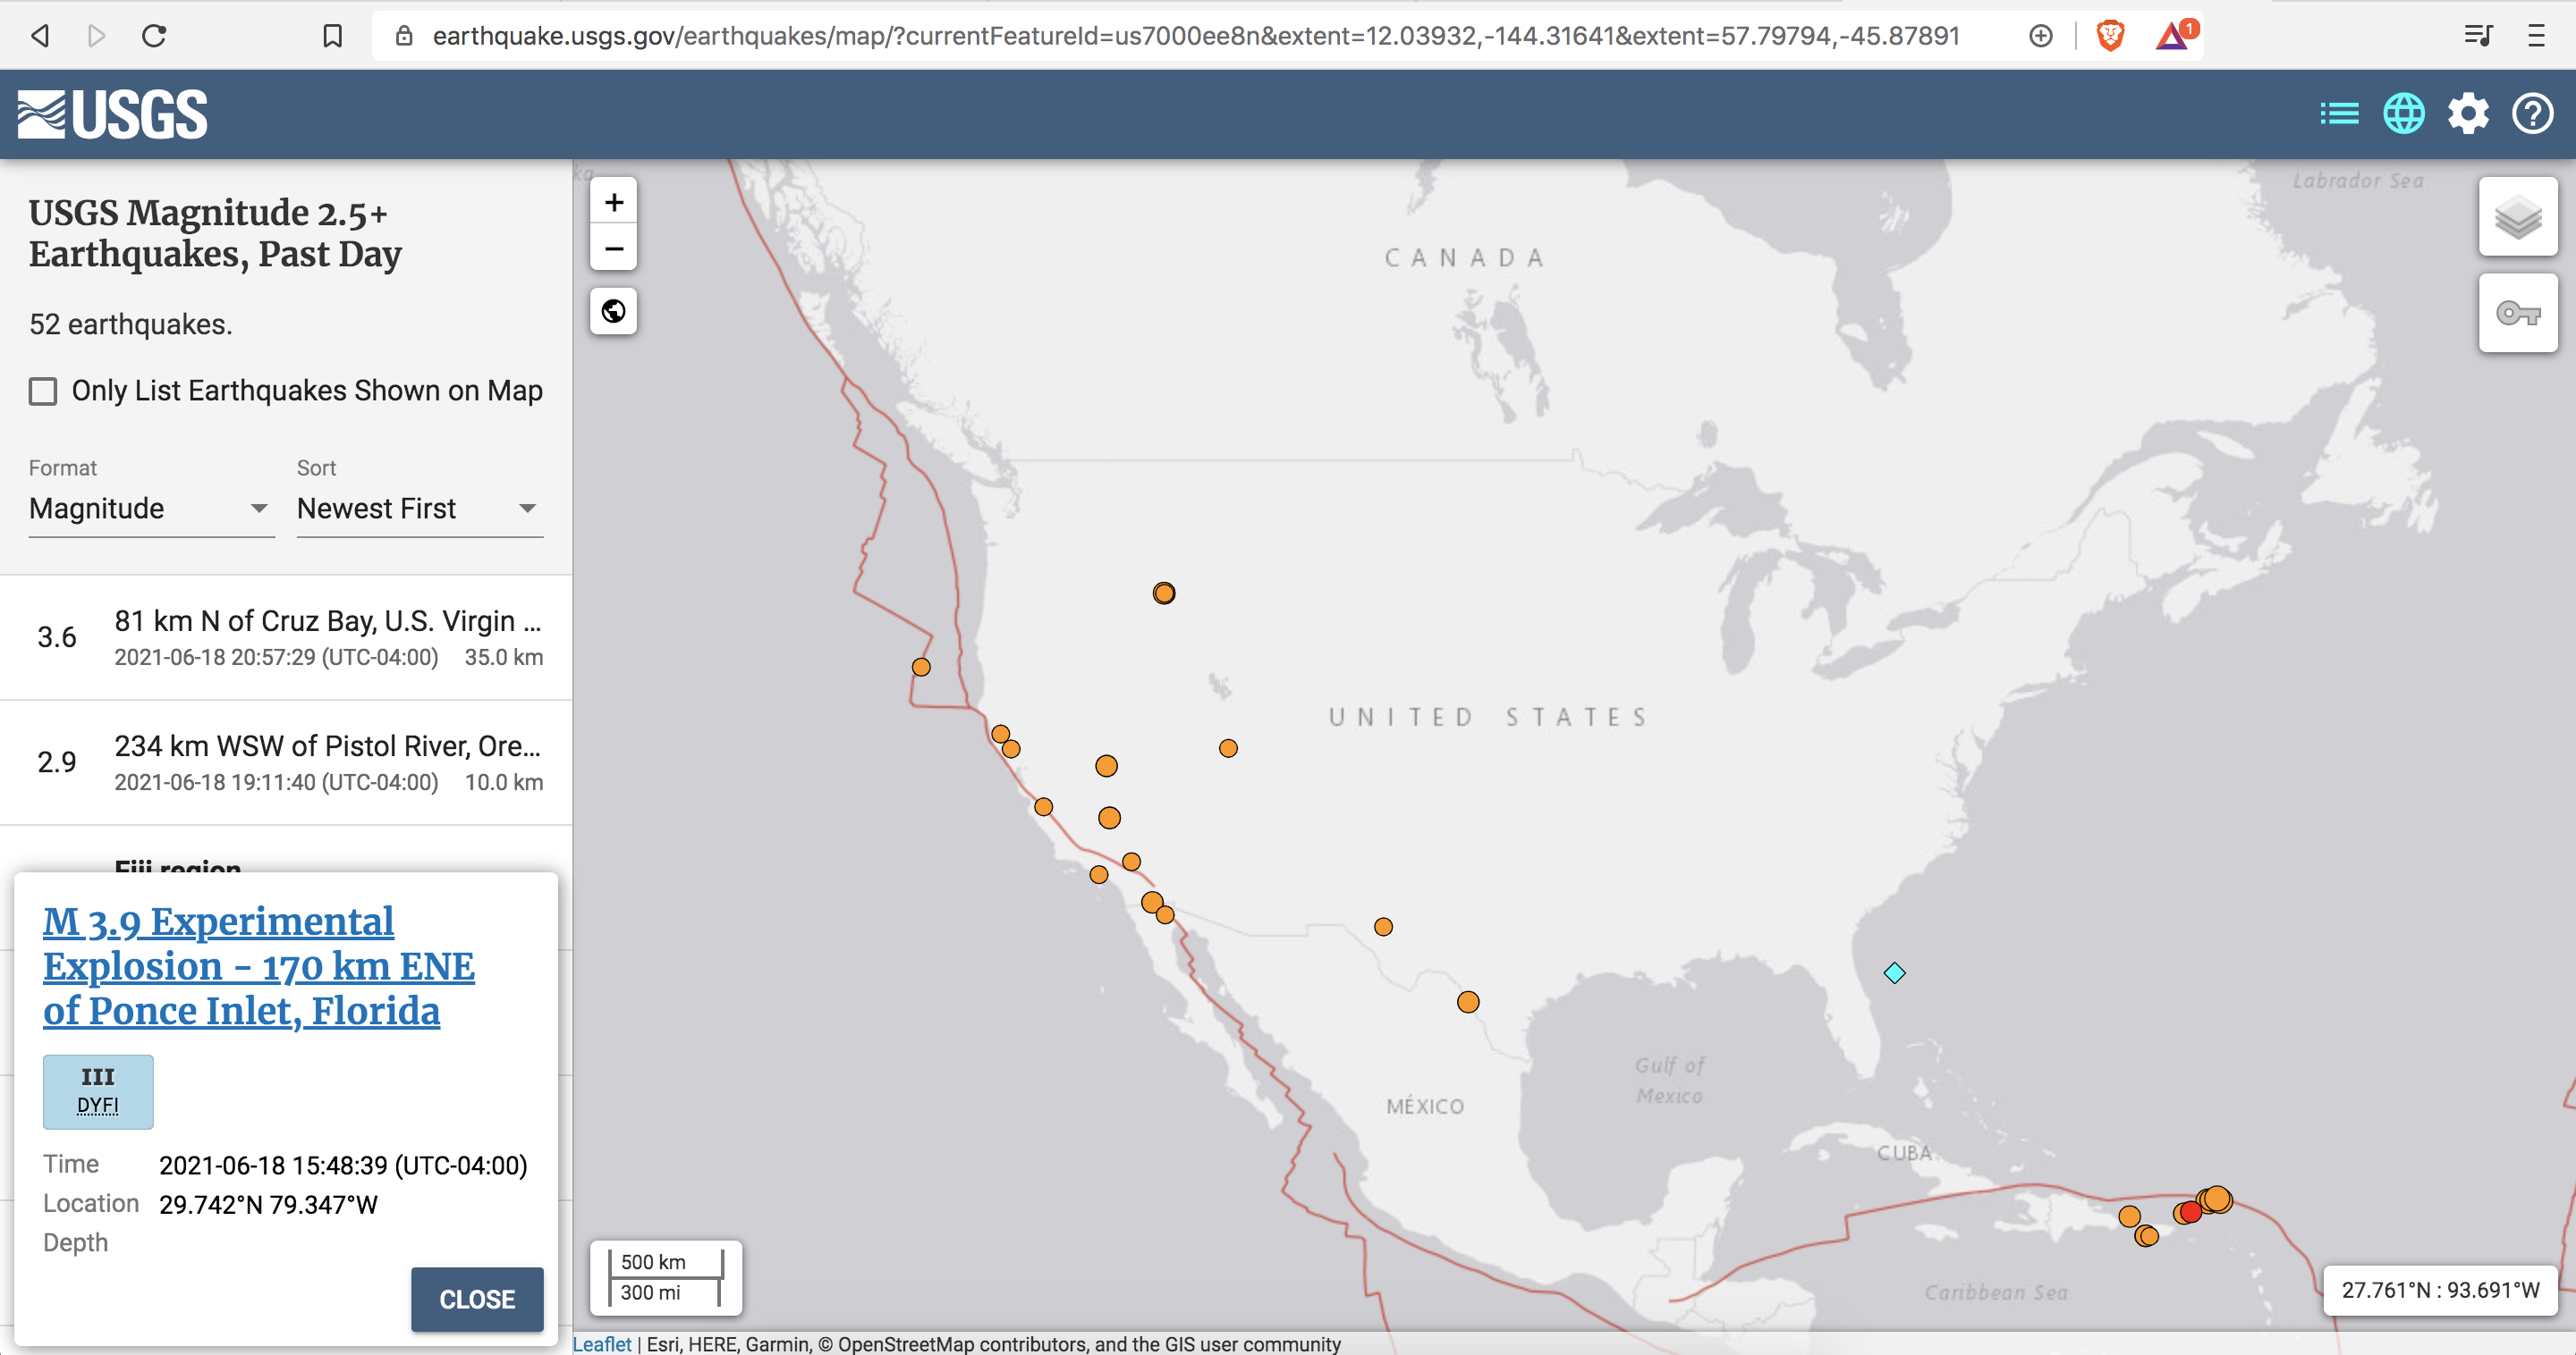The height and width of the screenshot is (1355, 2576).
Task: Click the 52 earthquakes count text
Action: [x=130, y=324]
